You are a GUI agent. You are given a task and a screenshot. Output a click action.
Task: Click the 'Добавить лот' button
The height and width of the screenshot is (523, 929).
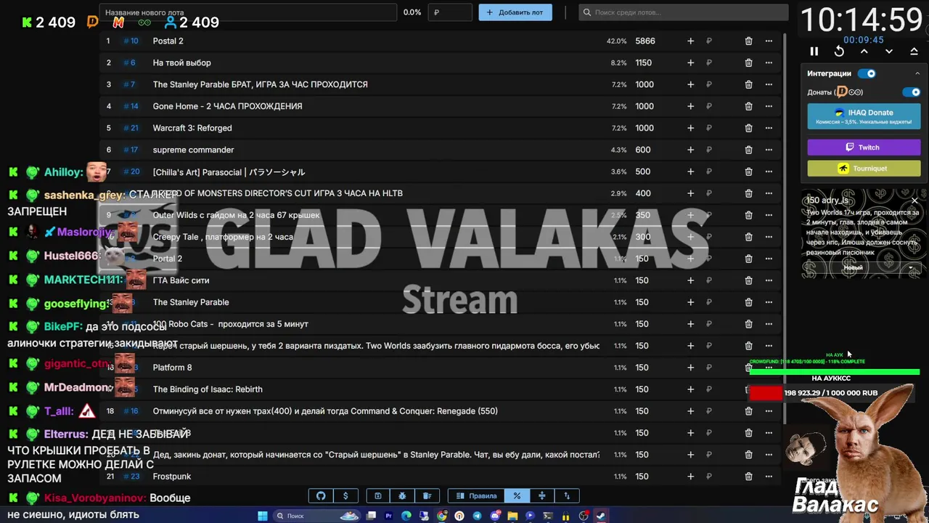(x=515, y=12)
